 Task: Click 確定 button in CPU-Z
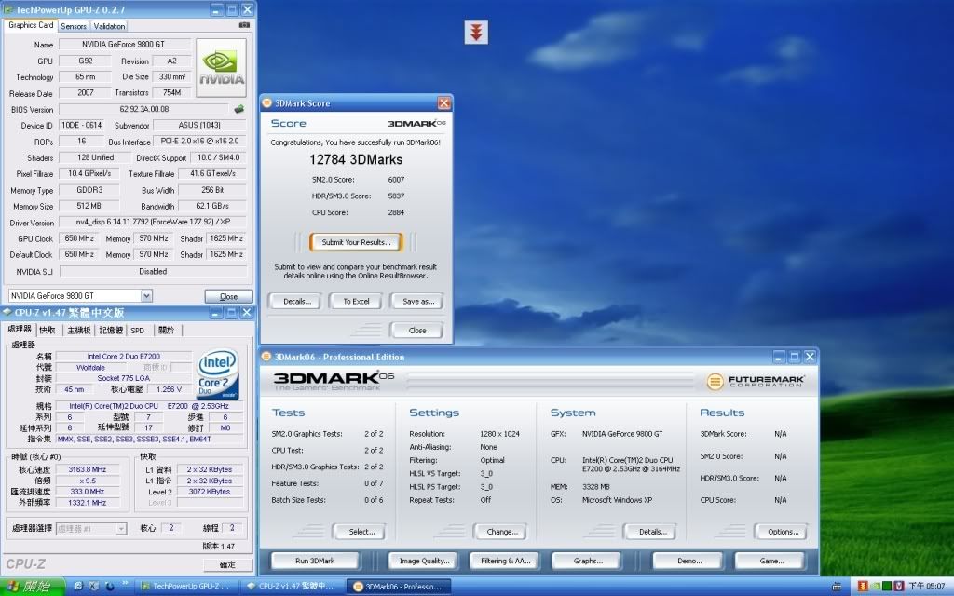point(227,564)
